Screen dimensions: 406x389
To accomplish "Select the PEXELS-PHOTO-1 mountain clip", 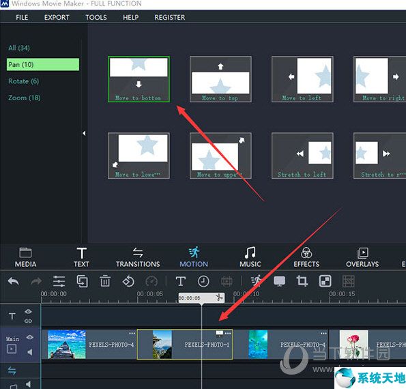I will (x=185, y=345).
